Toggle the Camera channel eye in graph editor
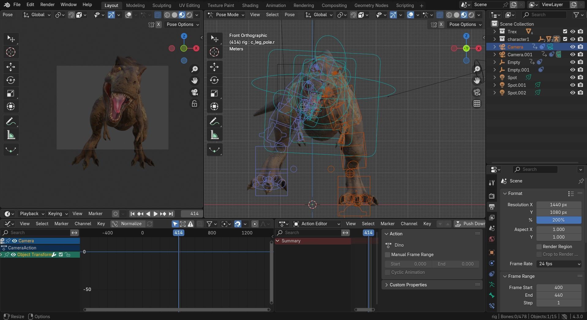Screen dimensions: 587x320 [x=14, y=241]
